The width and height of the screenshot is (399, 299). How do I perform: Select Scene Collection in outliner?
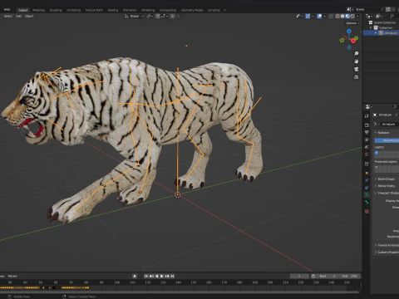coord(385,22)
